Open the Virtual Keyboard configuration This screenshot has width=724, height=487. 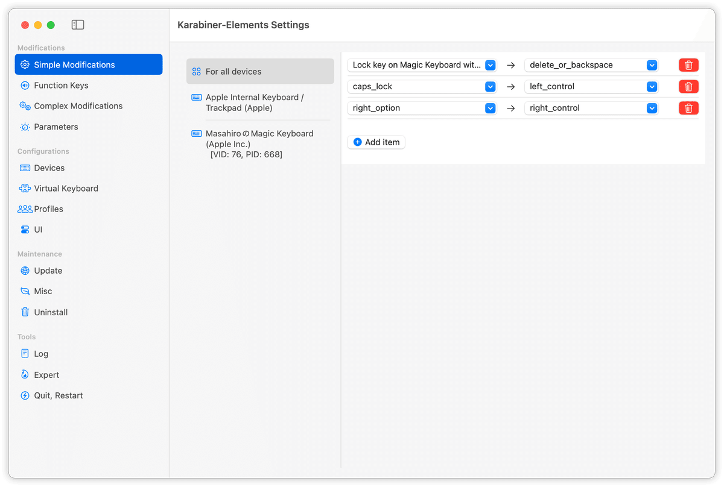coord(66,188)
